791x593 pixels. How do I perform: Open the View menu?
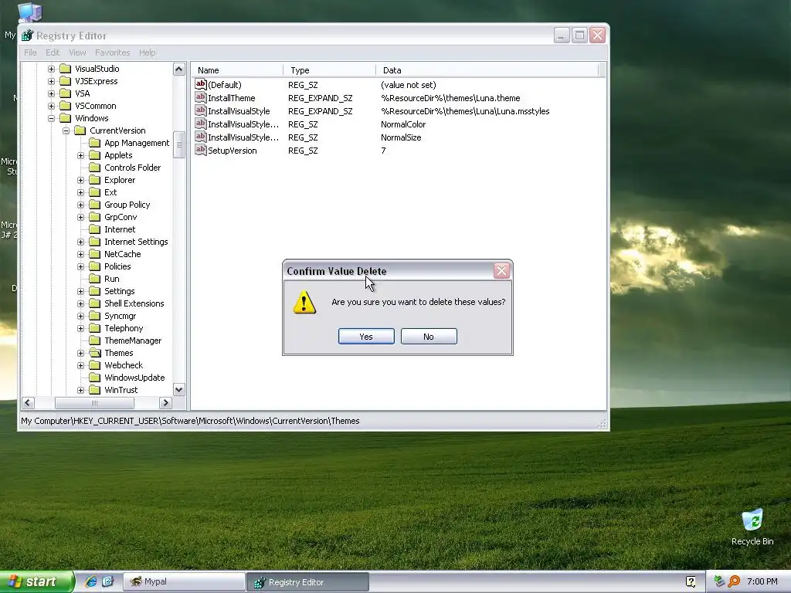pyautogui.click(x=77, y=53)
